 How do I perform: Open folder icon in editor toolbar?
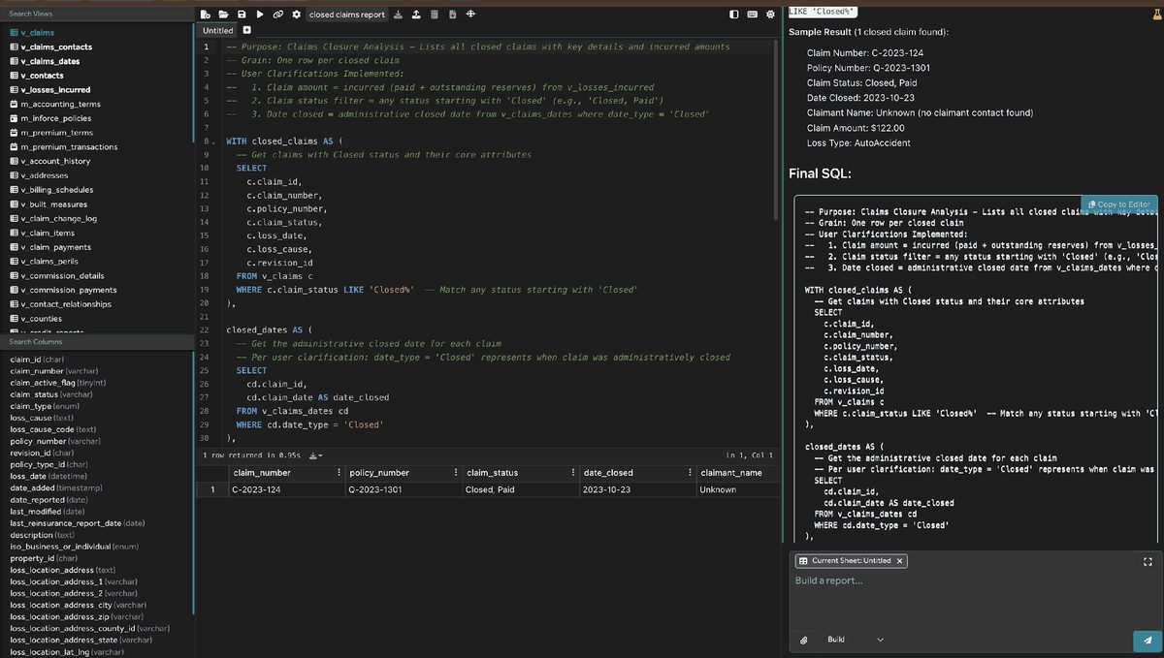(x=223, y=15)
